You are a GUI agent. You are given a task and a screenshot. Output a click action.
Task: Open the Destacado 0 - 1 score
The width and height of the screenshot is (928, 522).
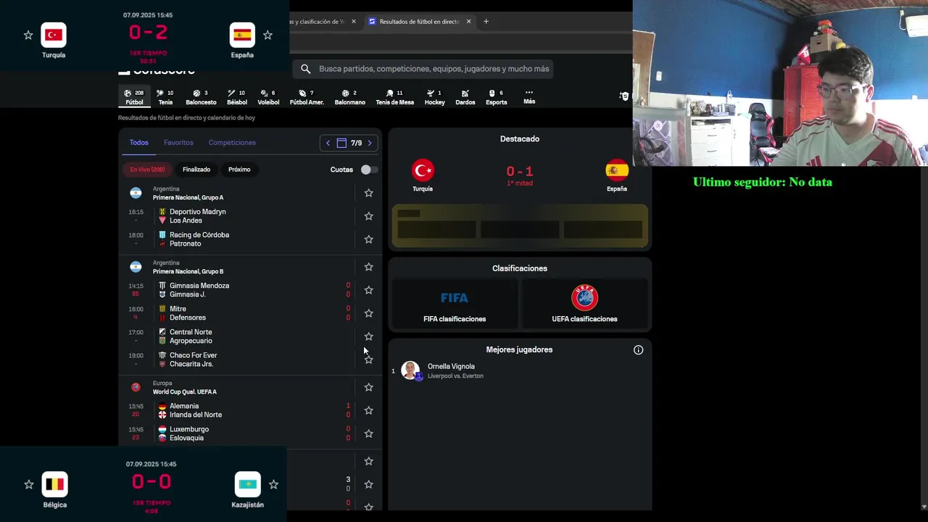pos(520,172)
